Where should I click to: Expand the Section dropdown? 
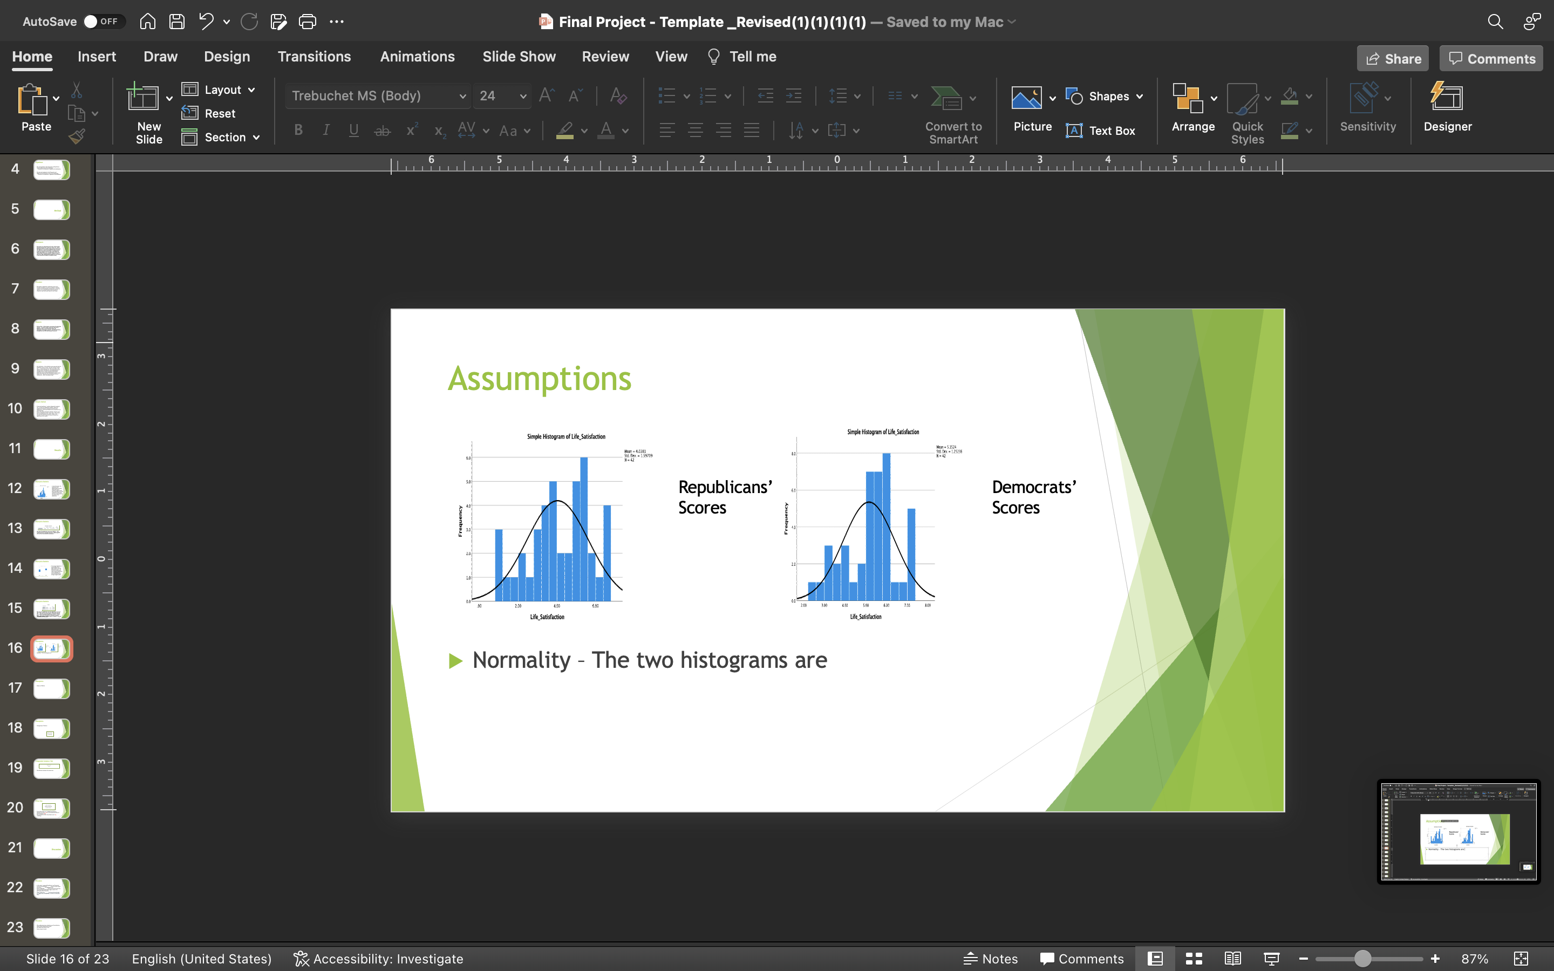click(256, 138)
